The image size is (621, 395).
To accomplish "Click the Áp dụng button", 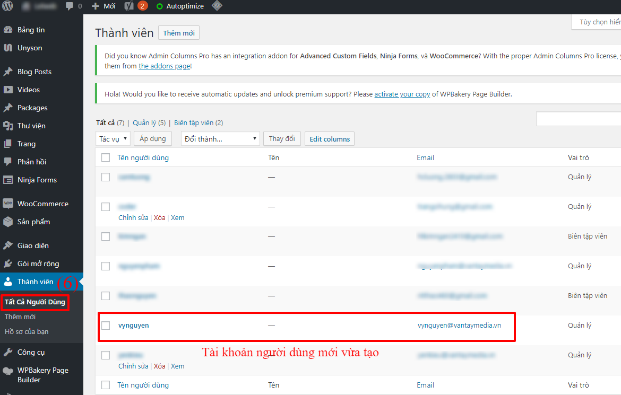I will pos(152,138).
